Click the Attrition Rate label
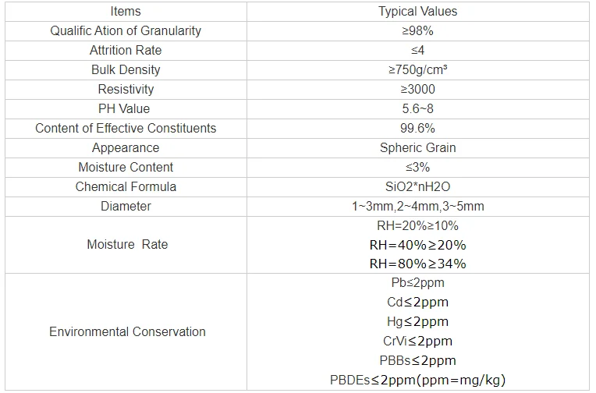This screenshot has width=596, height=393. pyautogui.click(x=126, y=51)
